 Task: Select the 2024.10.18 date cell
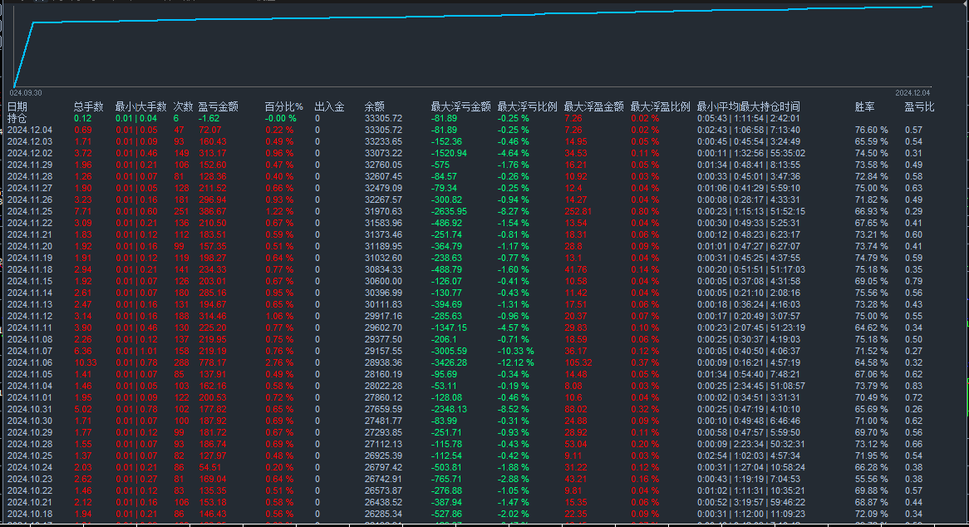[x=30, y=514]
